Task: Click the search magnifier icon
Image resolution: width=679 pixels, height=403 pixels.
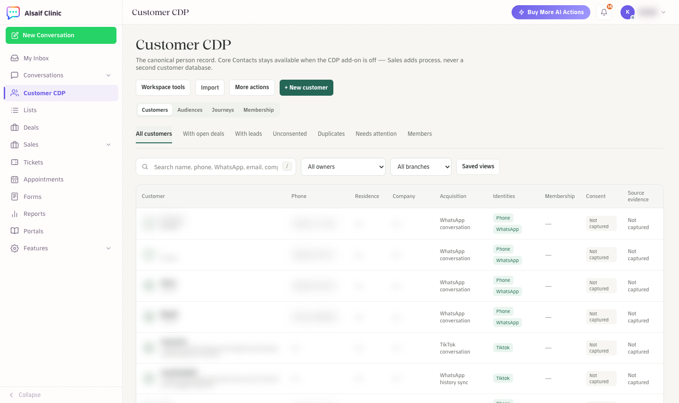Action: pos(145,167)
